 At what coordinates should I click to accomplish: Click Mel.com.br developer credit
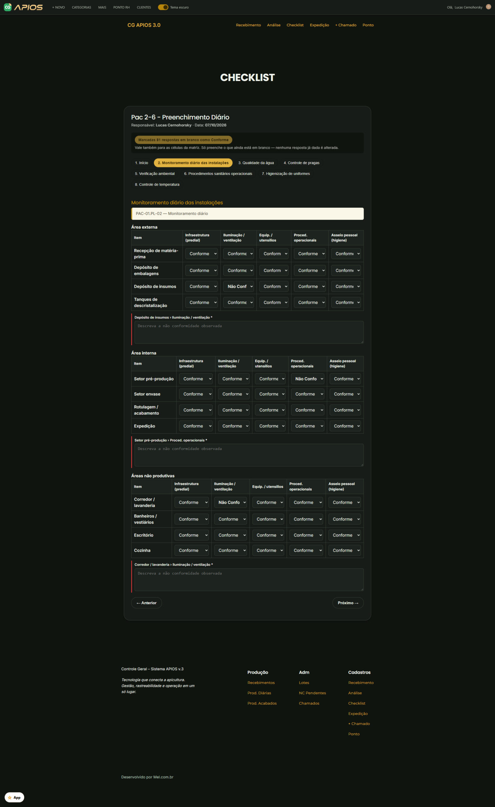click(x=163, y=777)
